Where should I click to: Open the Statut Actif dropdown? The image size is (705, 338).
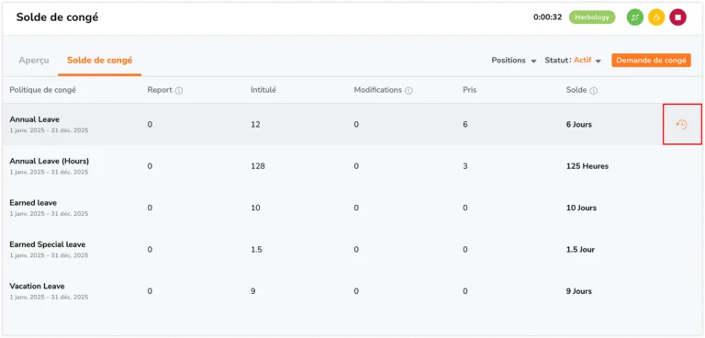point(573,61)
